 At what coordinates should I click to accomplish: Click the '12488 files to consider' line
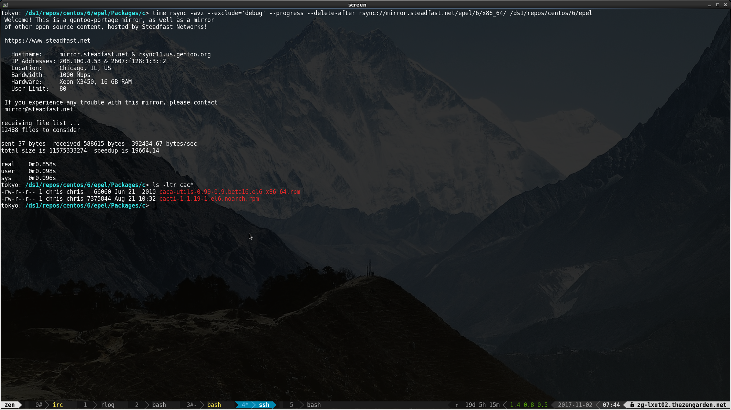click(40, 130)
